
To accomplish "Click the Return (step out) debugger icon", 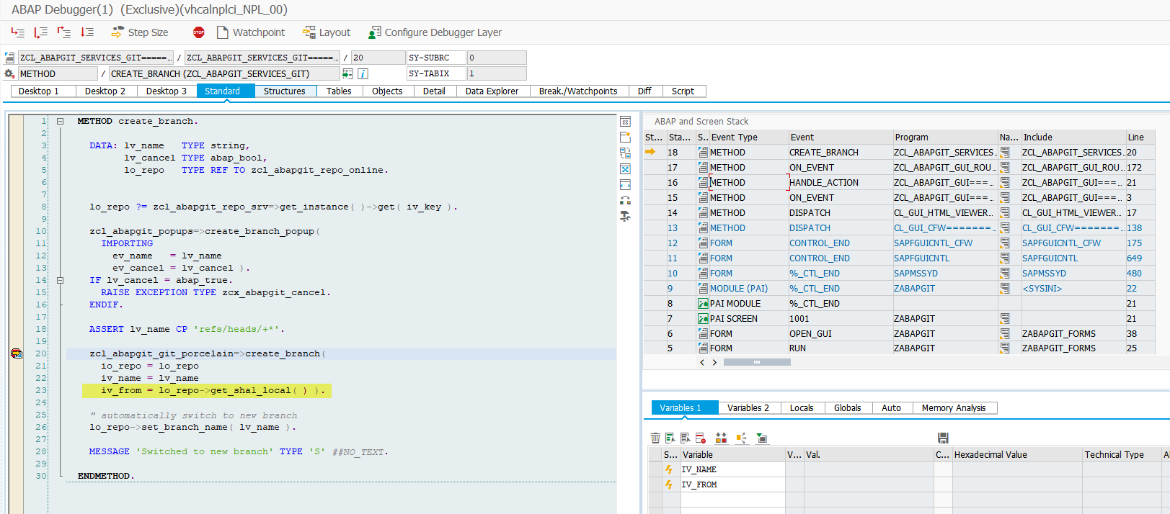I will (x=63, y=32).
